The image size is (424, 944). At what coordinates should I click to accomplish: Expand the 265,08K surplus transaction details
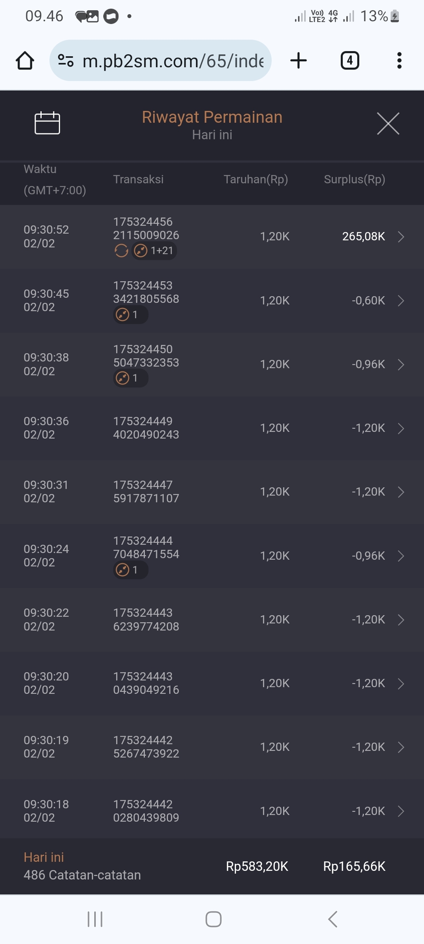pyautogui.click(x=401, y=237)
